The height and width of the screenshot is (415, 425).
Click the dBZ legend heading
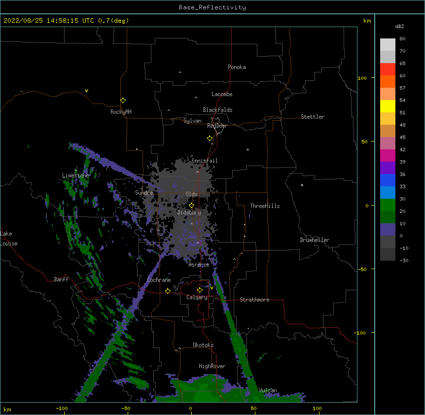399,26
